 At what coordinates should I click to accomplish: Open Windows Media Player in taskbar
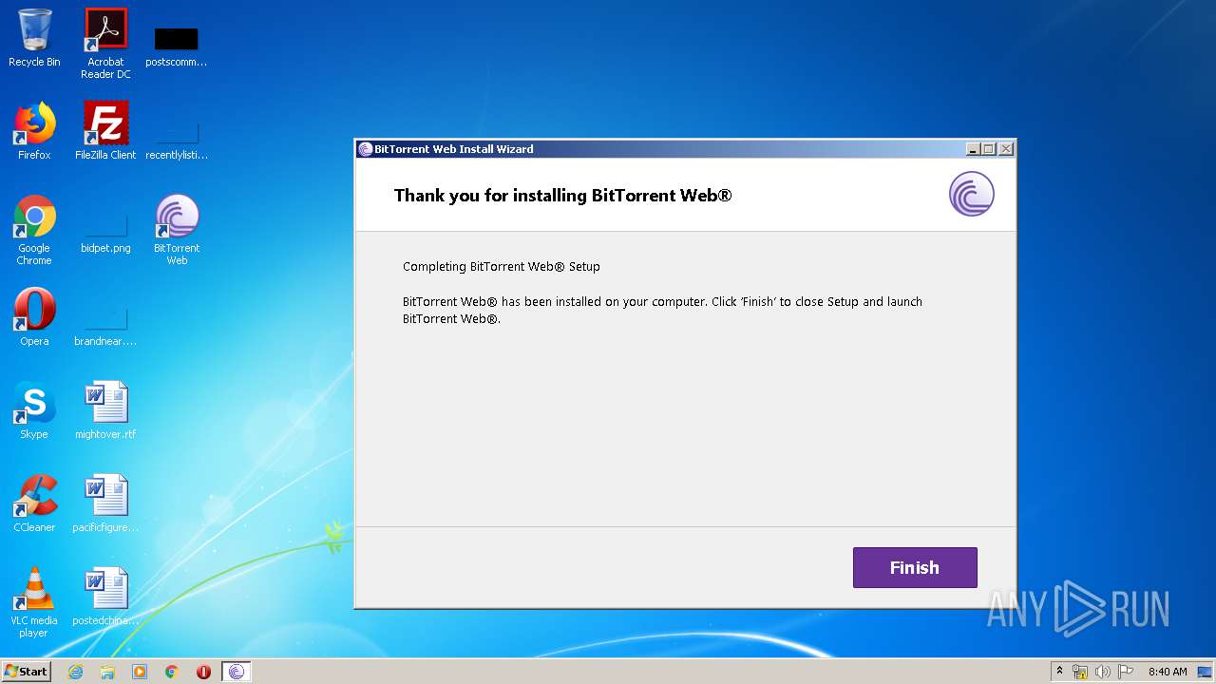140,672
